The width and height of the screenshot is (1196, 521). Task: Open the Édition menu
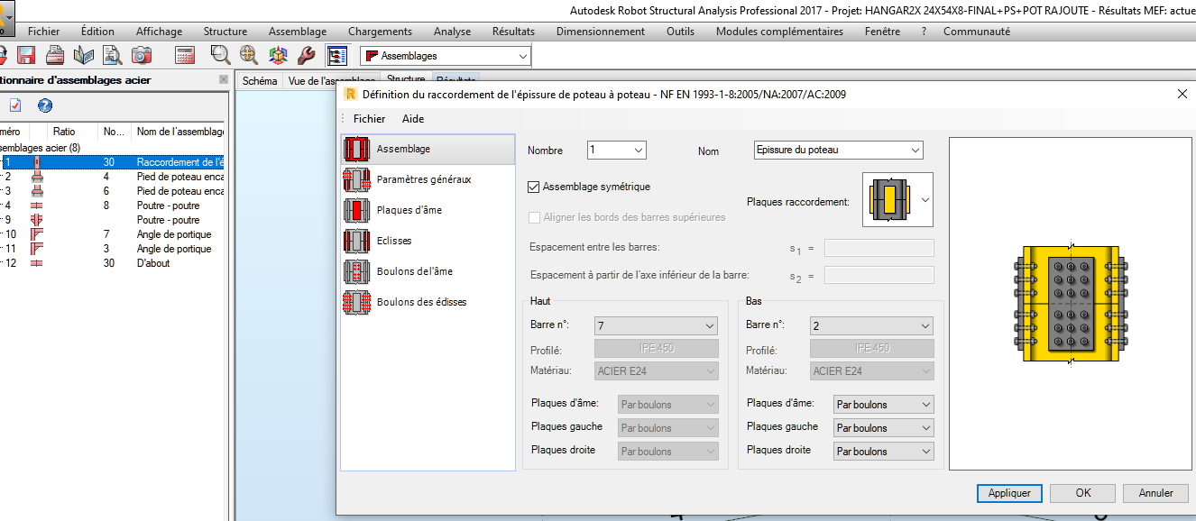pos(97,32)
